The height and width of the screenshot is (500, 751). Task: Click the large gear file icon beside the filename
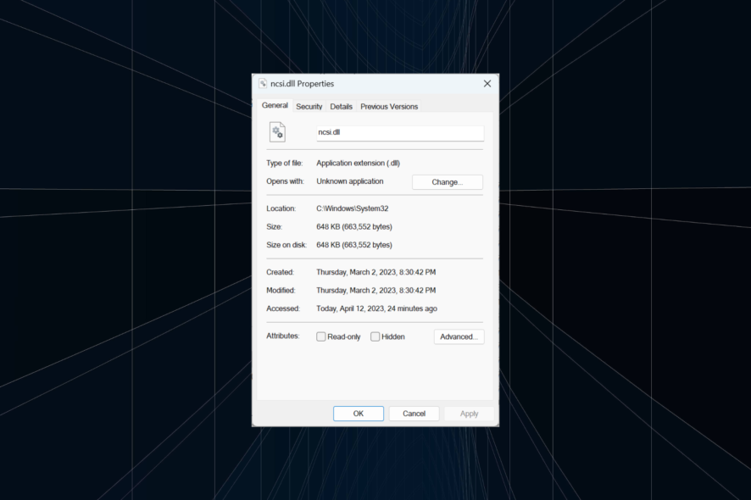pos(277,132)
